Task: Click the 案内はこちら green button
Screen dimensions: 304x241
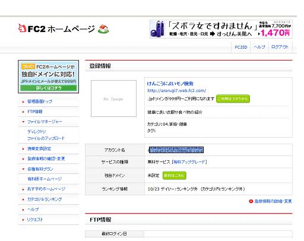Action: (x=174, y=175)
